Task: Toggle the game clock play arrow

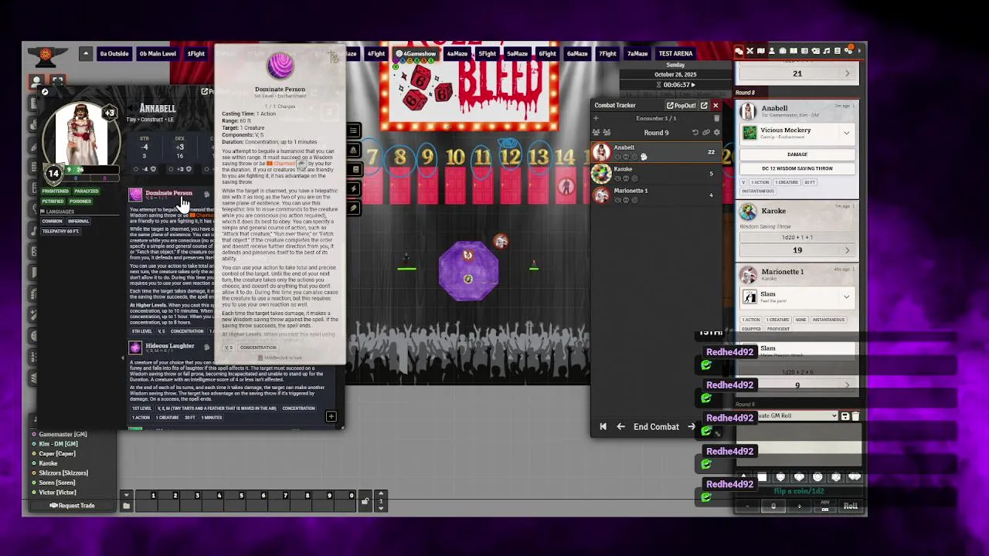Action: (x=692, y=85)
